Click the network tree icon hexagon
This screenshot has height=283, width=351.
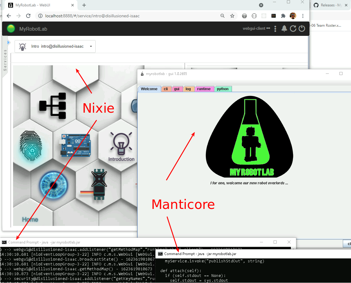[53, 106]
